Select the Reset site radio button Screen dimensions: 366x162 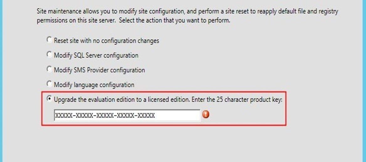pyautogui.click(x=49, y=40)
